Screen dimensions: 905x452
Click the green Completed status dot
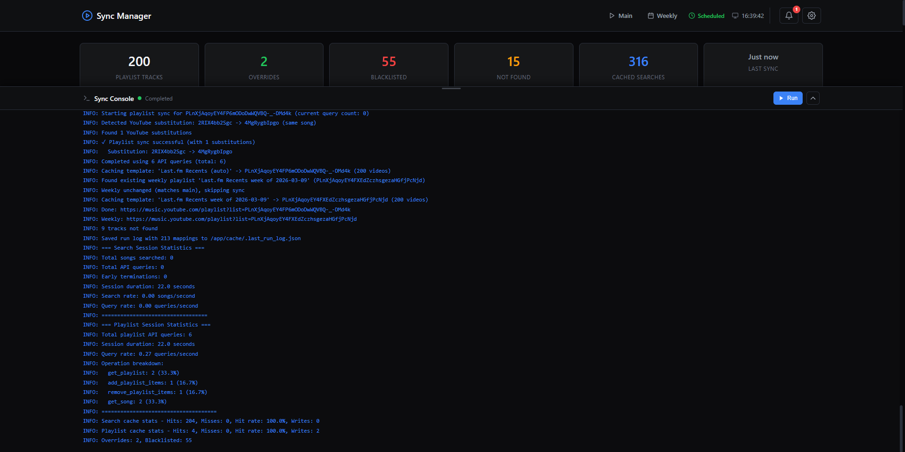click(139, 98)
